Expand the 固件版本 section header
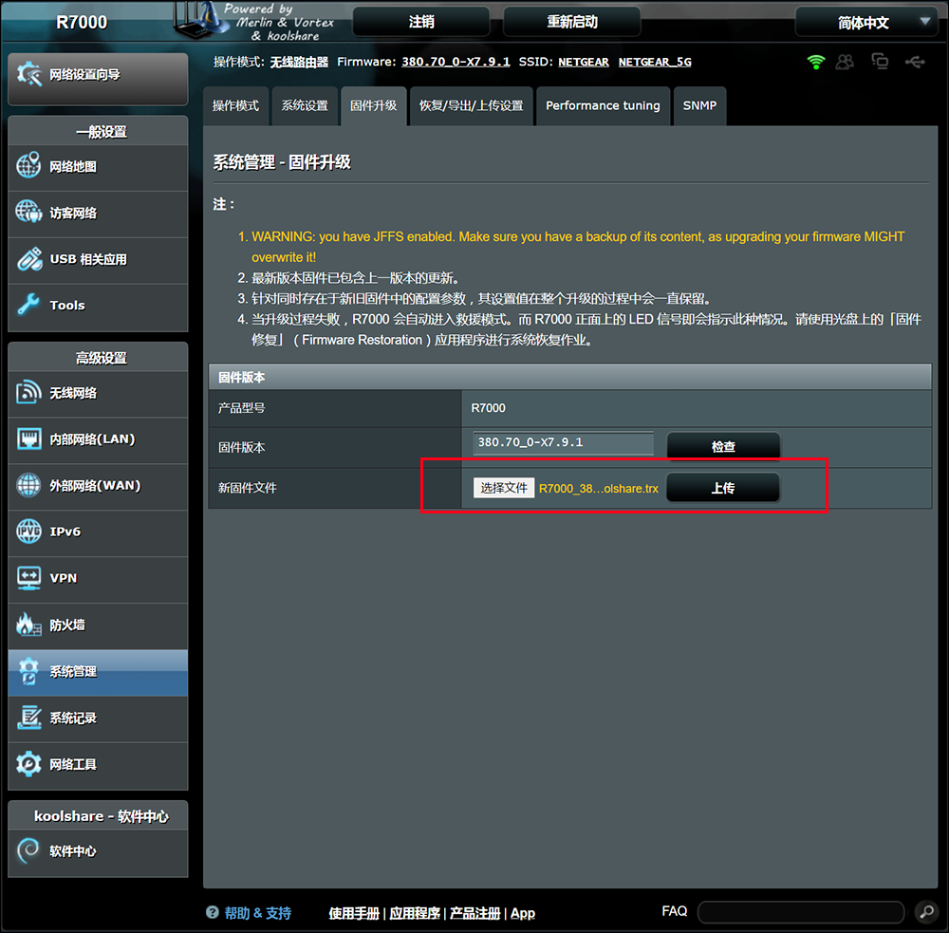Screen dimensions: 949x933 [x=570, y=377]
